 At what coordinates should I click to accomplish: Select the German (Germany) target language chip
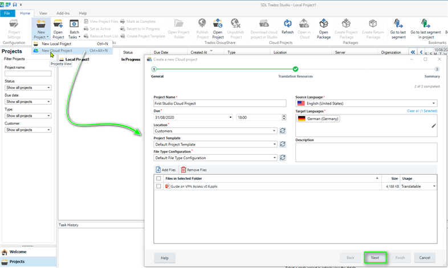click(x=318, y=118)
